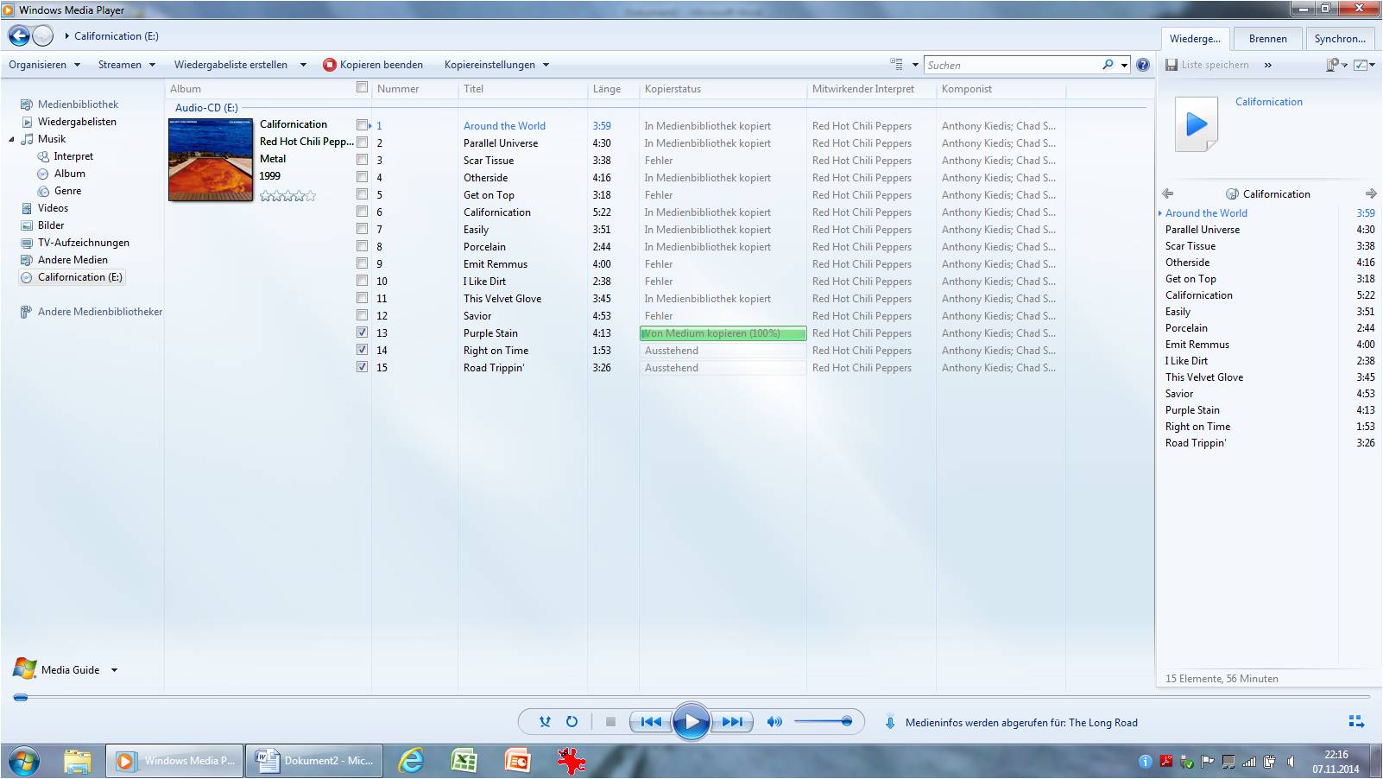This screenshot has height=779, width=1383.
Task: Show more list commands chevron
Action: coord(1267,65)
